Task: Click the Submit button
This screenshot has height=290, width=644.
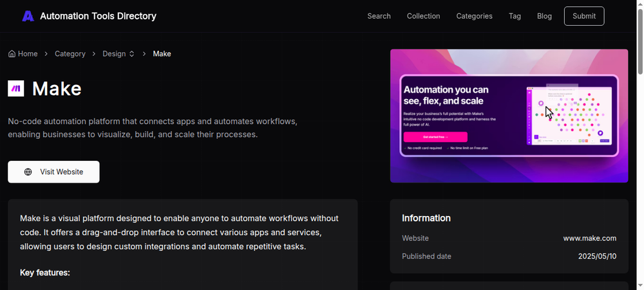Action: coord(584,16)
